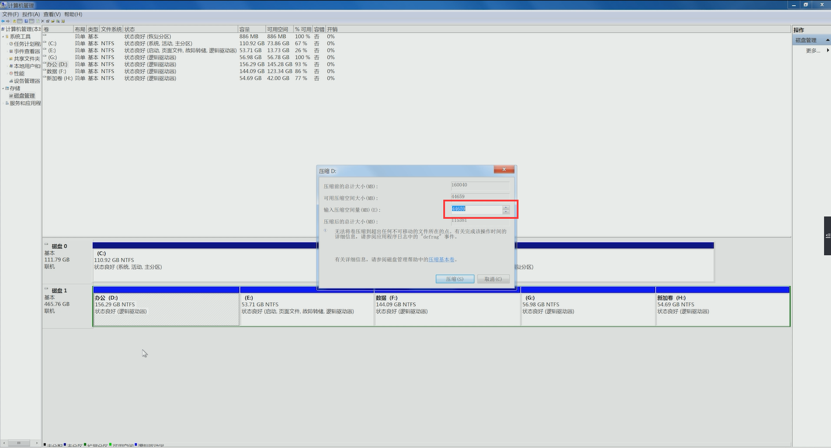831x448 pixels.
Task: Select the 数据 (F:) volume row
Action: (x=190, y=71)
